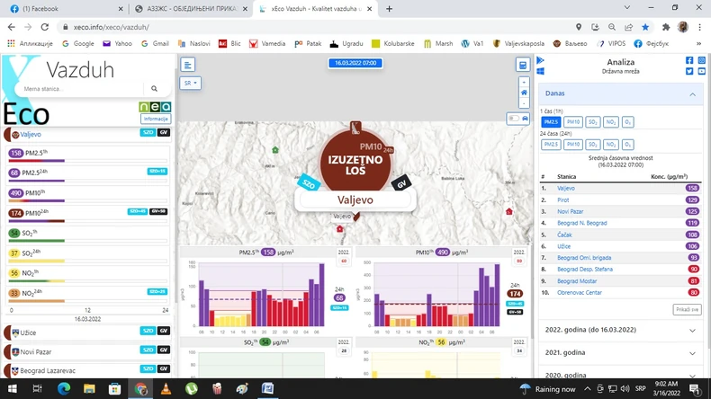
Task: Select the 1h PM10 filter button
Action: click(x=573, y=122)
